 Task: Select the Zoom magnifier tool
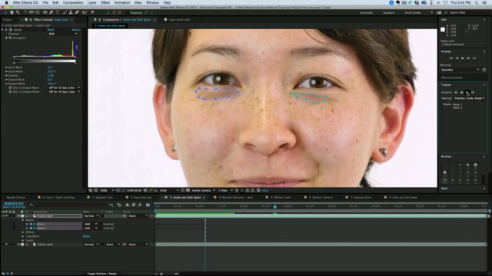pyautogui.click(x=18, y=12)
